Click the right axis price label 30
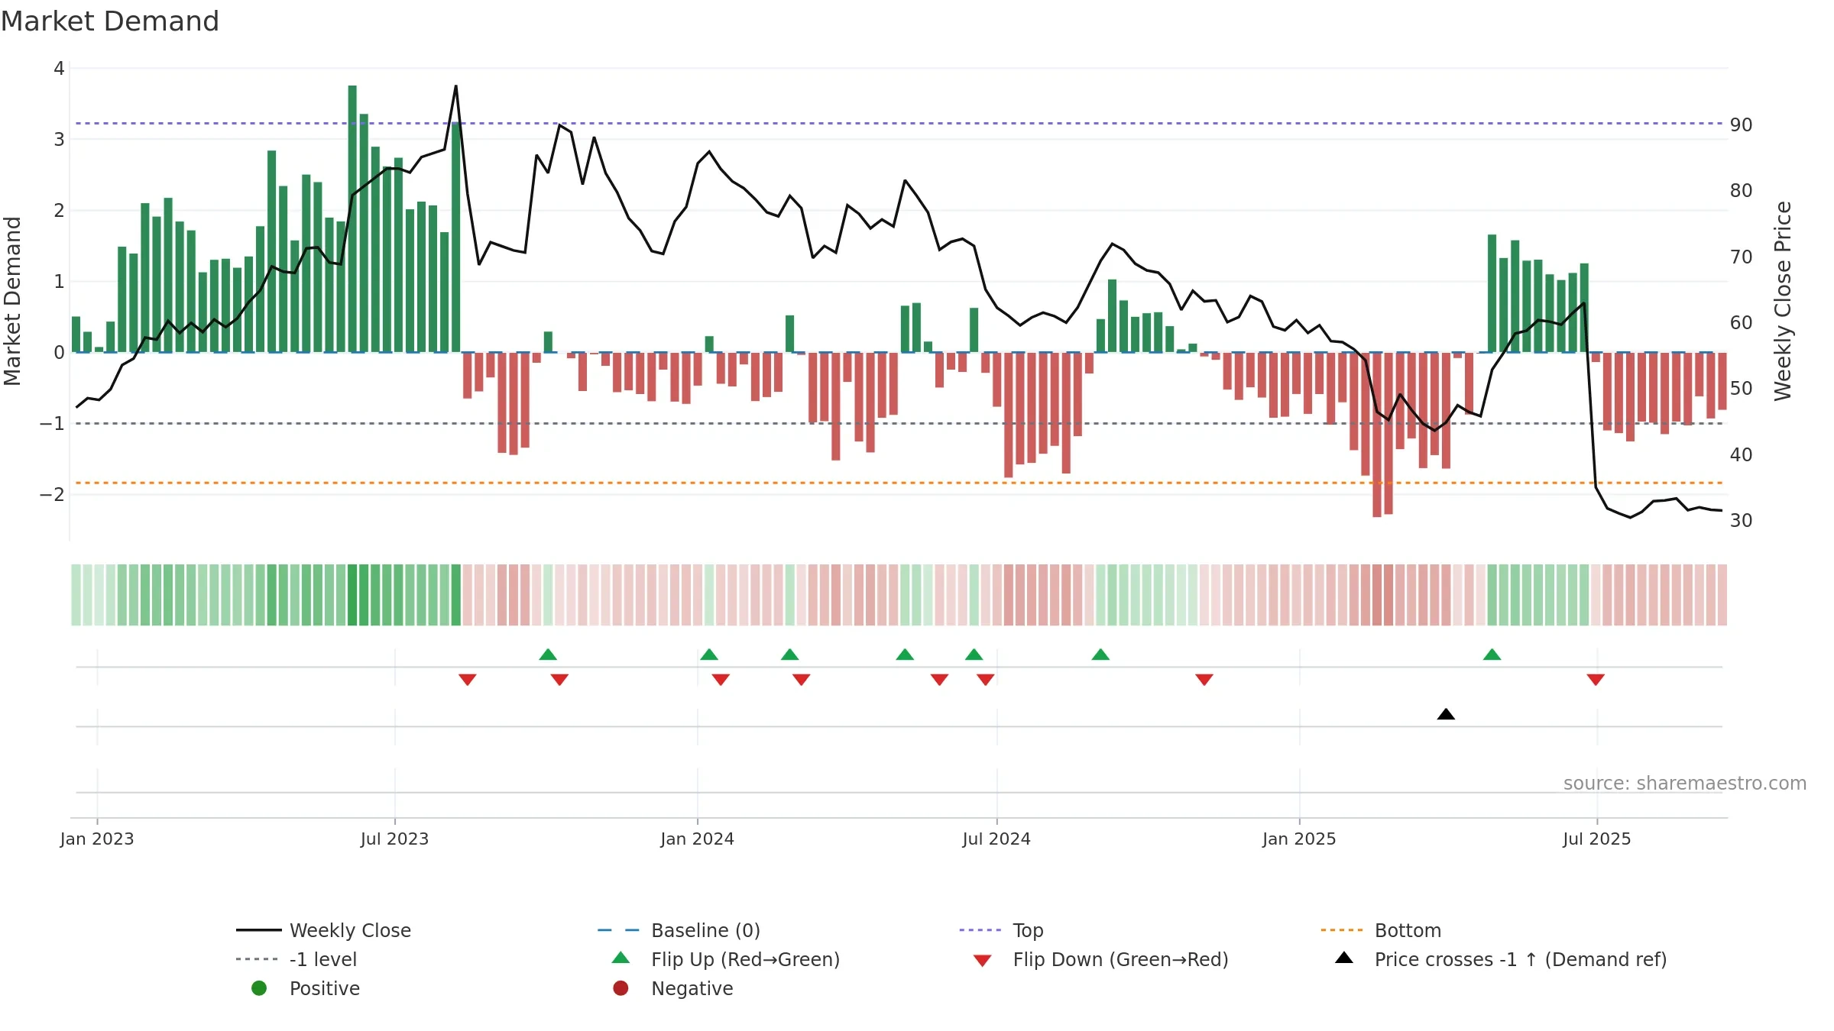Viewport: 1834px width, 1031px height. click(1742, 520)
